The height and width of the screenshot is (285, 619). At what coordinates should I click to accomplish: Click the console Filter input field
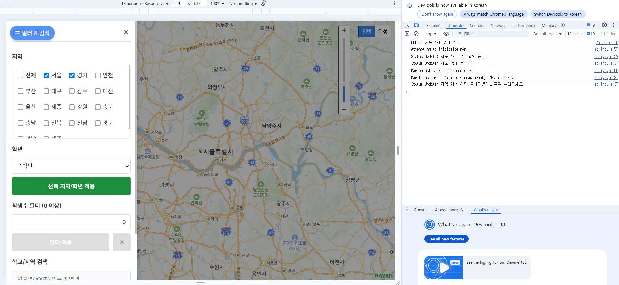tap(492, 34)
